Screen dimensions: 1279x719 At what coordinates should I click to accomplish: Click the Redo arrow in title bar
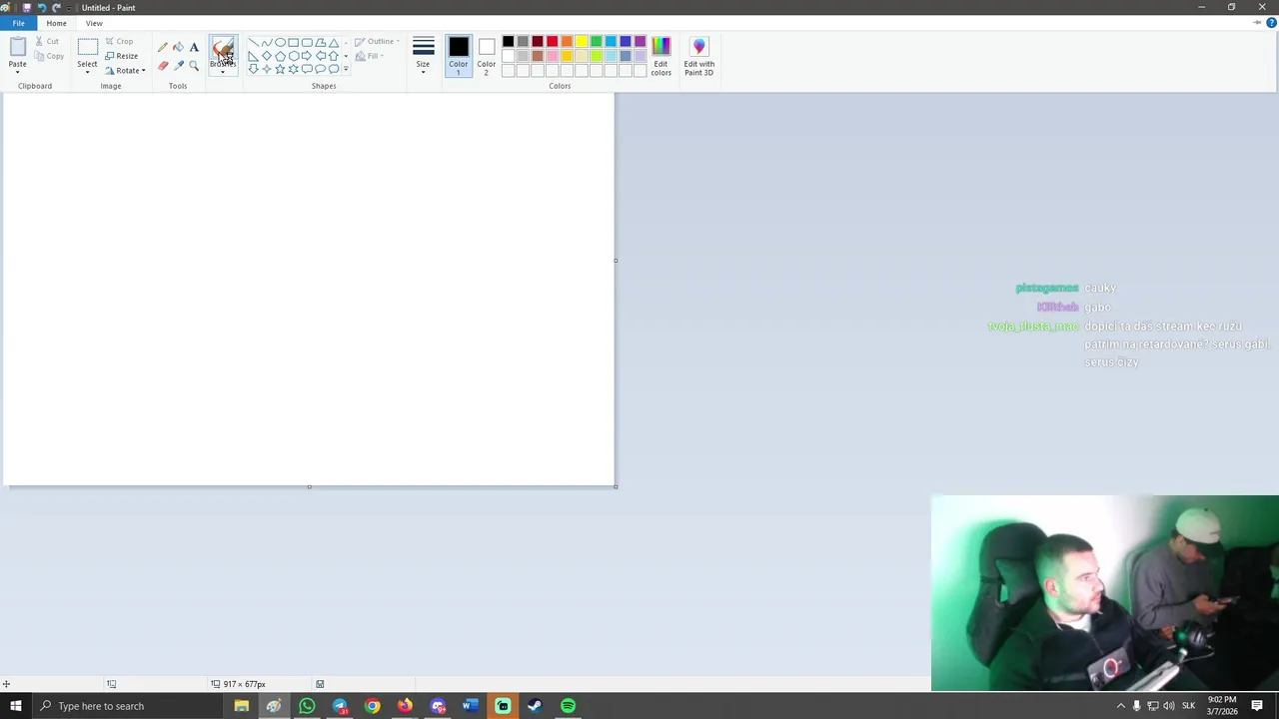pyautogui.click(x=56, y=7)
